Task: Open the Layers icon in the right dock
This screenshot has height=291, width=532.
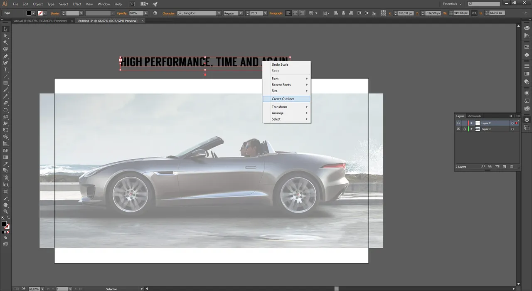Action: [527, 120]
